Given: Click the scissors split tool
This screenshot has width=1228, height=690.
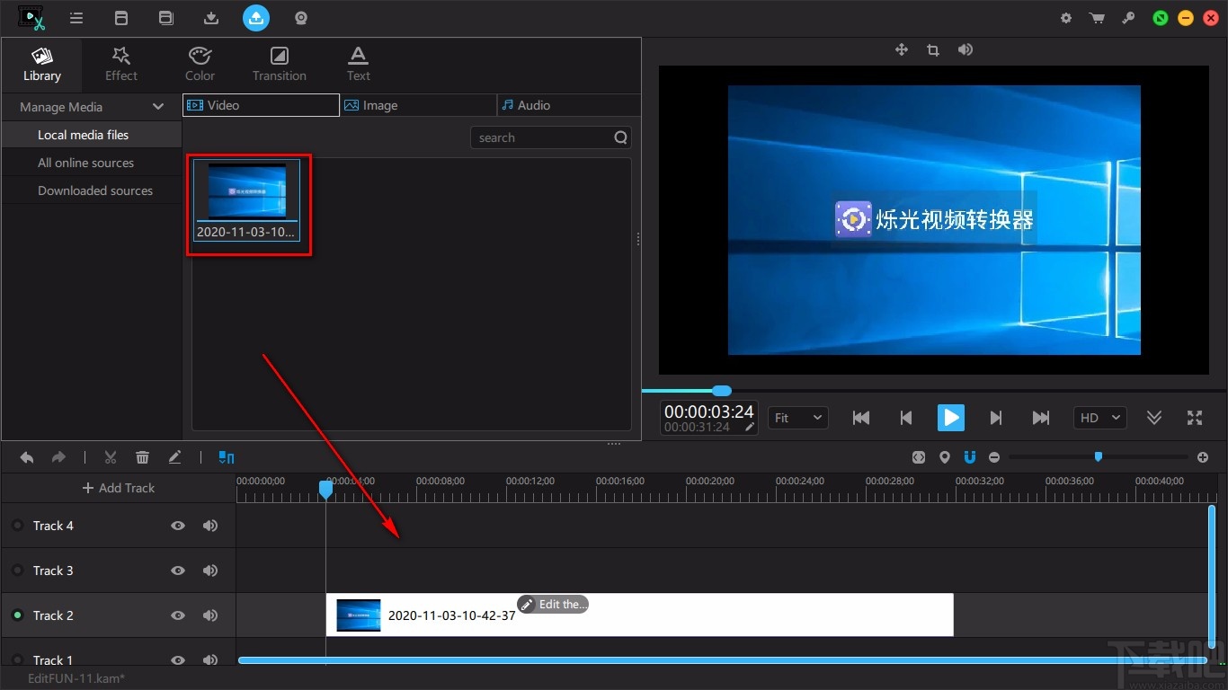Looking at the screenshot, I should (111, 457).
